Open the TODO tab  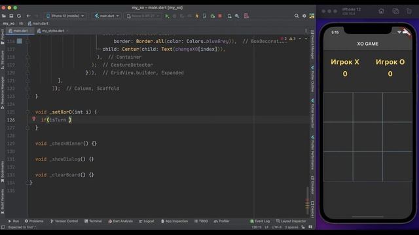pos(201,221)
